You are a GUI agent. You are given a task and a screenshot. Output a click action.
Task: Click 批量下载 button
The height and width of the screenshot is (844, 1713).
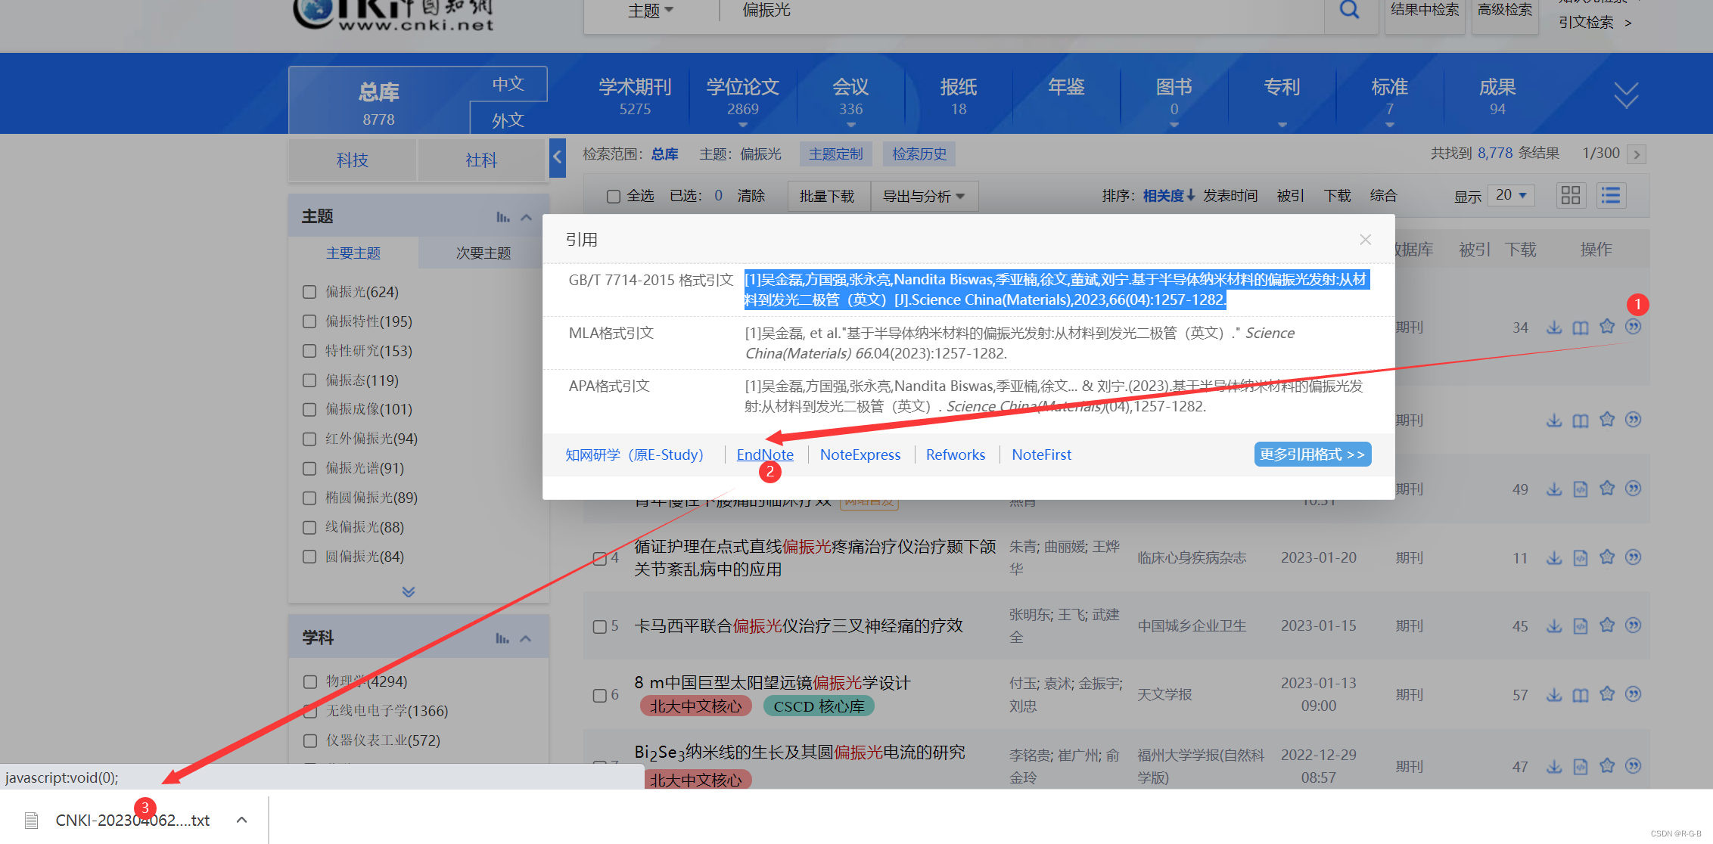point(827,197)
